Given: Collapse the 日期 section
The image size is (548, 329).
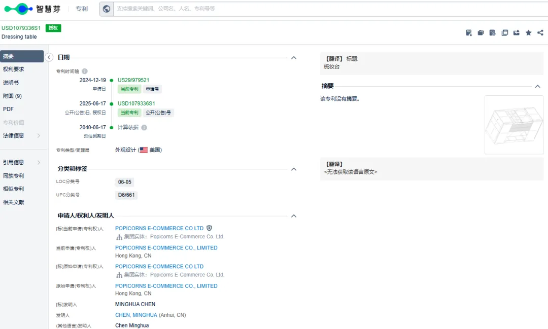Looking at the screenshot, I should click(x=294, y=58).
